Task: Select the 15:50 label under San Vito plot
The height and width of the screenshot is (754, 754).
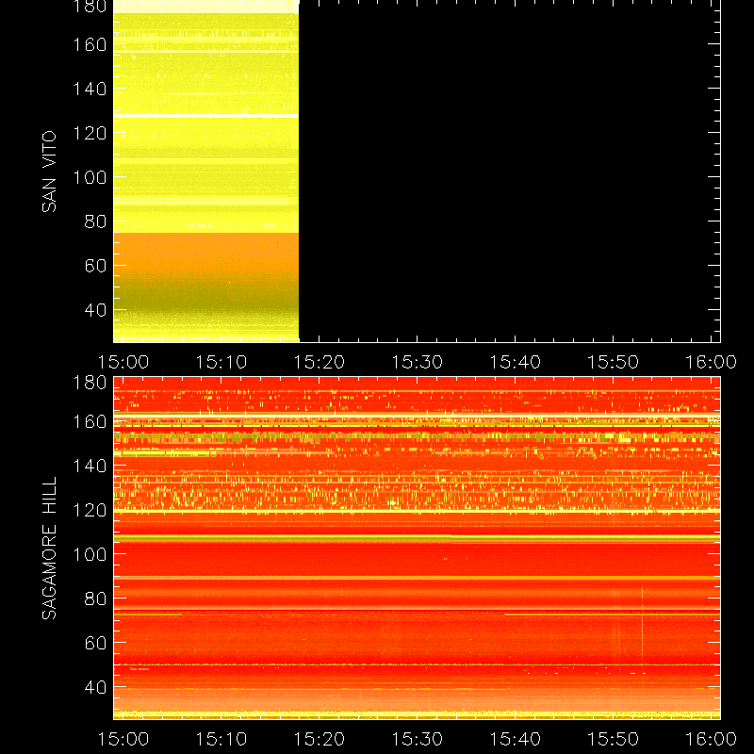Action: point(614,362)
